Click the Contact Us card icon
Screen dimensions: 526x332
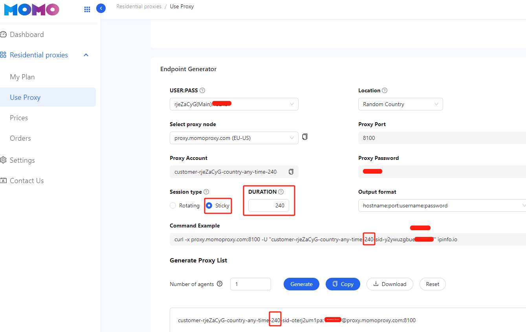(x=4, y=181)
